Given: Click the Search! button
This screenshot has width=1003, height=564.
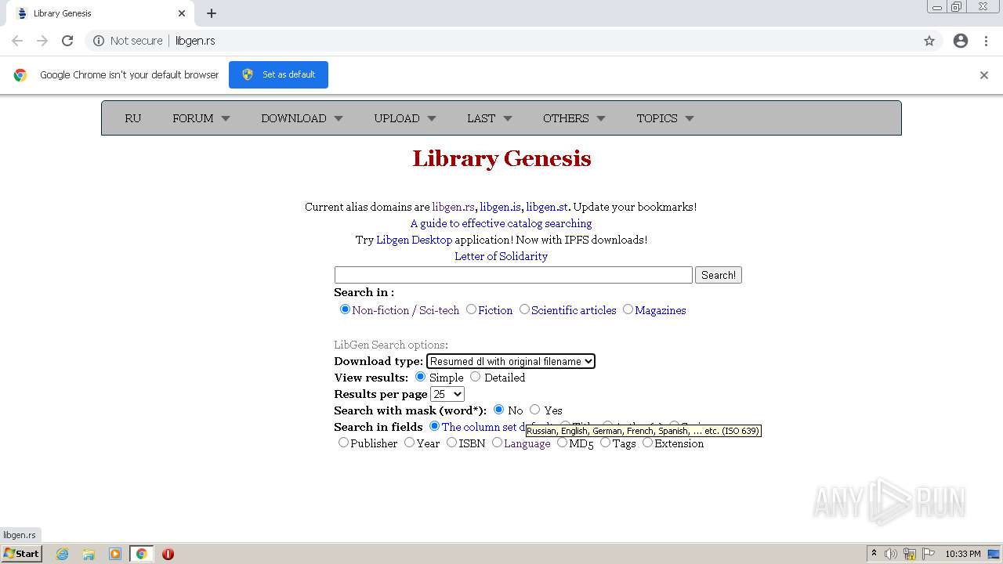Looking at the screenshot, I should 719,275.
